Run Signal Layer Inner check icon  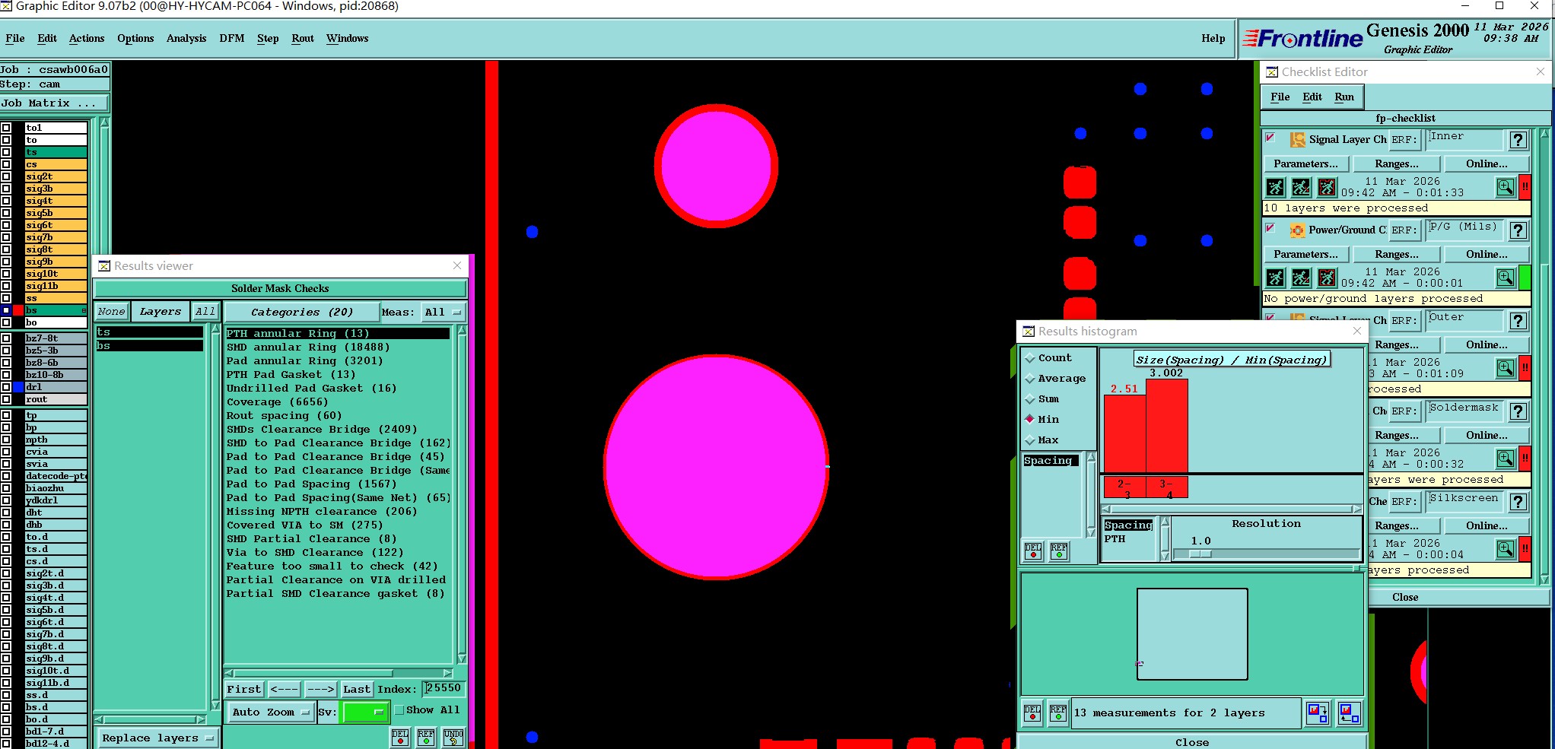[1276, 187]
